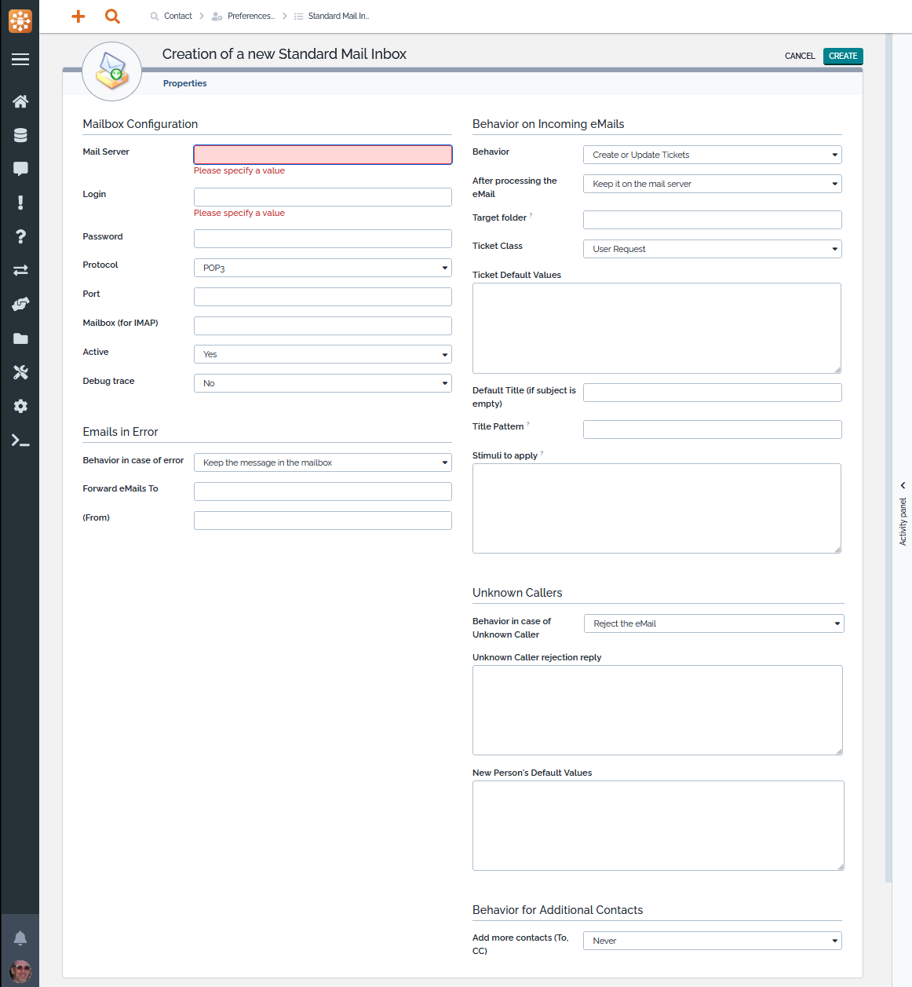
Task: Toggle the hamburger menu in the sidebar
Action: pyautogui.click(x=20, y=60)
